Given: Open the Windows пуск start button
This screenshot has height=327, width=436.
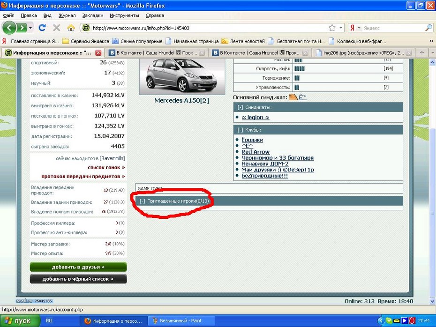Looking at the screenshot, I should (x=20, y=321).
